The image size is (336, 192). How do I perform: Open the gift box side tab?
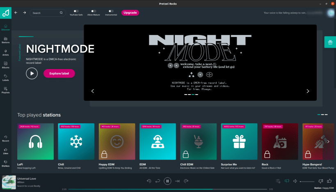click(x=330, y=42)
